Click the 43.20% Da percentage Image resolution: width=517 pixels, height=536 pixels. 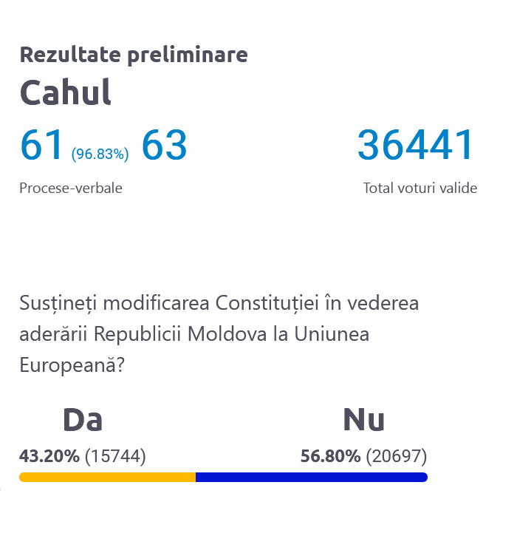coord(49,456)
